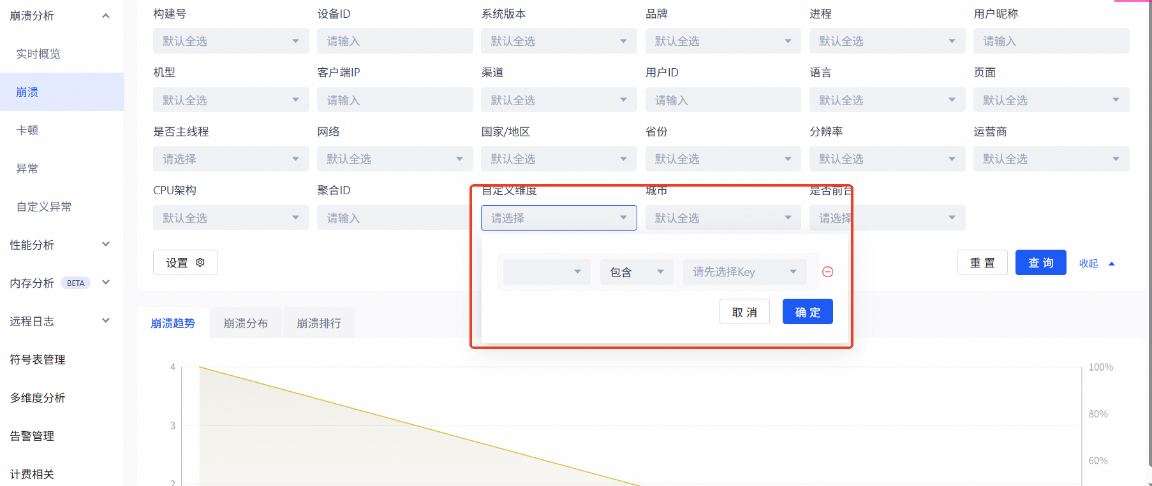Click 取消 in the custom dimension popup
This screenshot has height=486, width=1152.
tap(744, 311)
